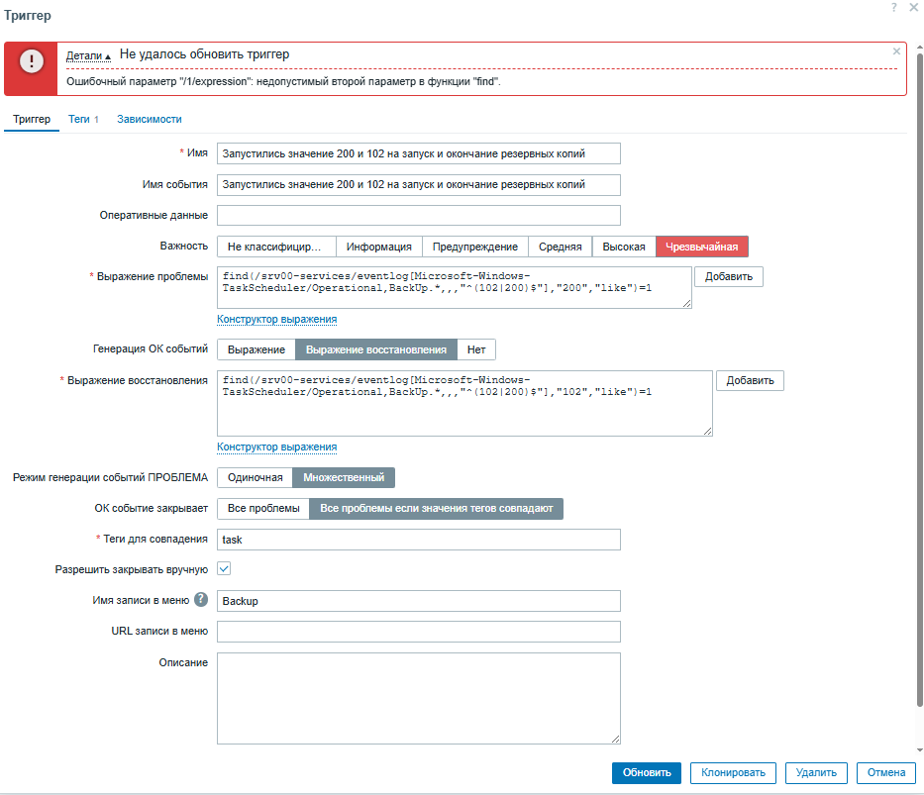The image size is (924, 795).
Task: Select Одиночная problem generation mode
Action: coord(256,478)
